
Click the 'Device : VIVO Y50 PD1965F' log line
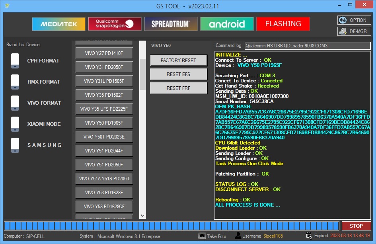pos(248,65)
